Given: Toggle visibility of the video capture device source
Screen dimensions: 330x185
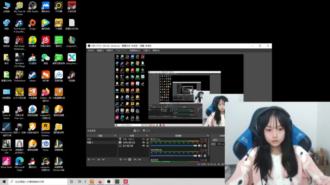Looking at the screenshot, I should pos(144,142).
